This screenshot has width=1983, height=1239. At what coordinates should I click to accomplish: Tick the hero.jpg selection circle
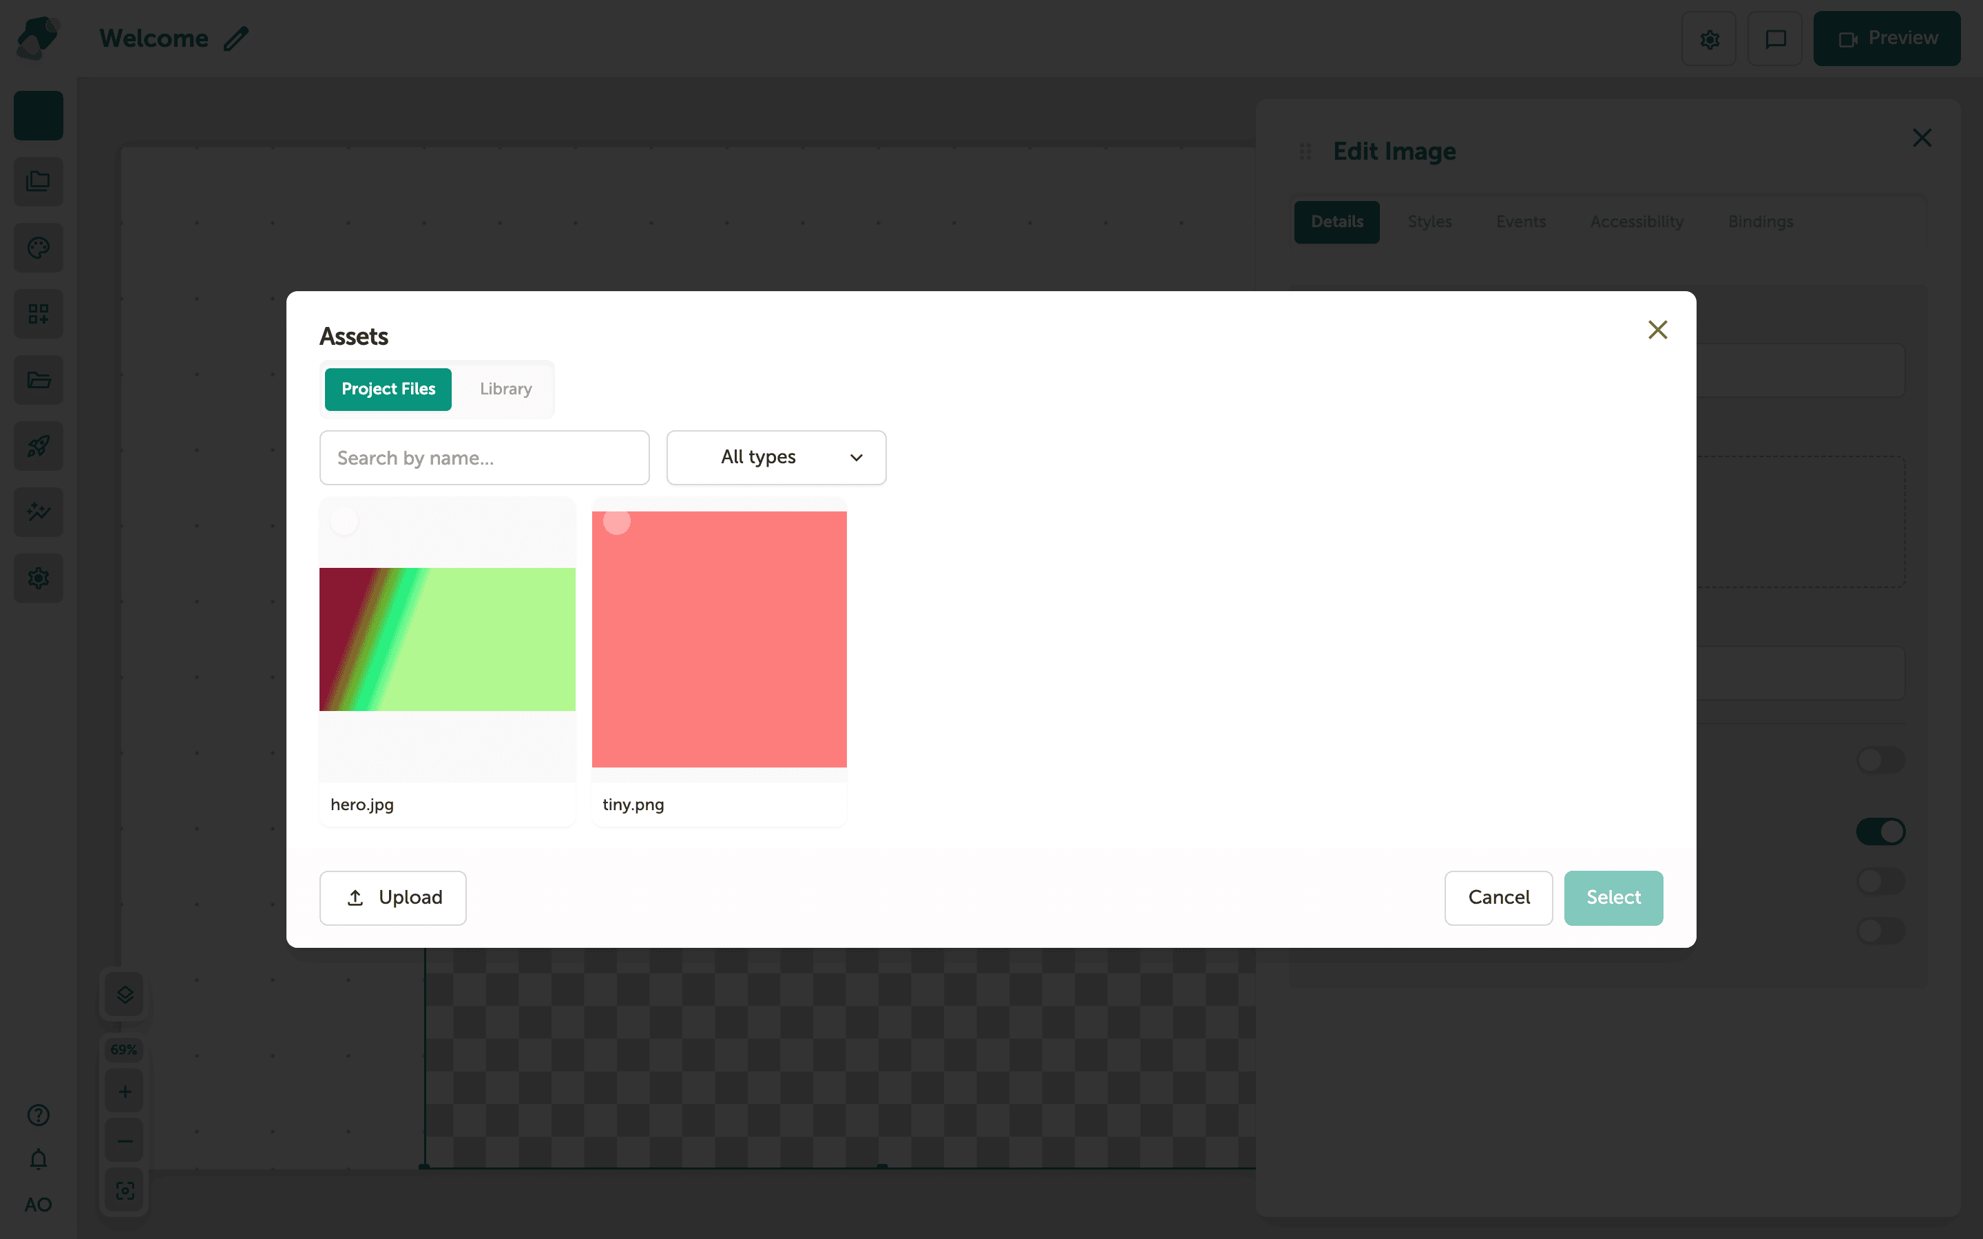coord(344,521)
